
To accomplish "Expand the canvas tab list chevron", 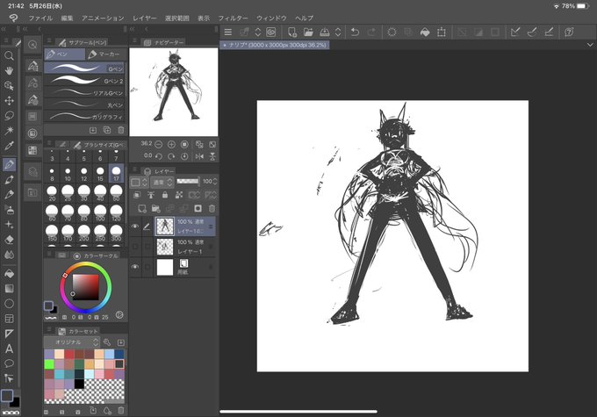I will (590, 45).
